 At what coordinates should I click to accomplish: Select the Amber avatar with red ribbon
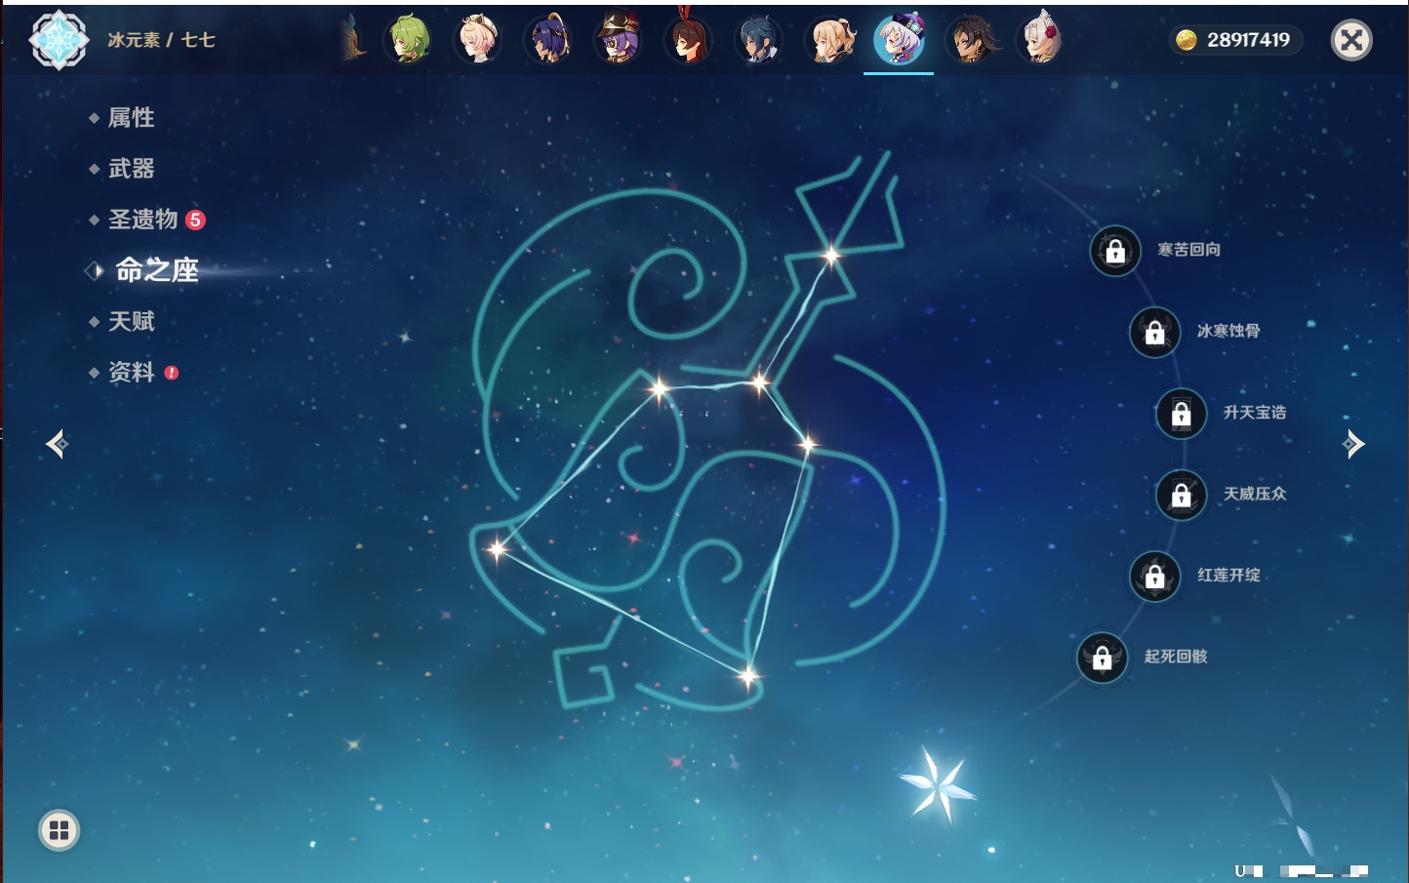(689, 40)
